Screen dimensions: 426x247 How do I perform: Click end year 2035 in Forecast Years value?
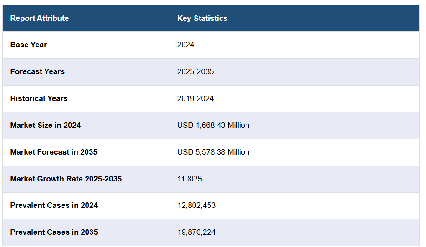coord(205,71)
